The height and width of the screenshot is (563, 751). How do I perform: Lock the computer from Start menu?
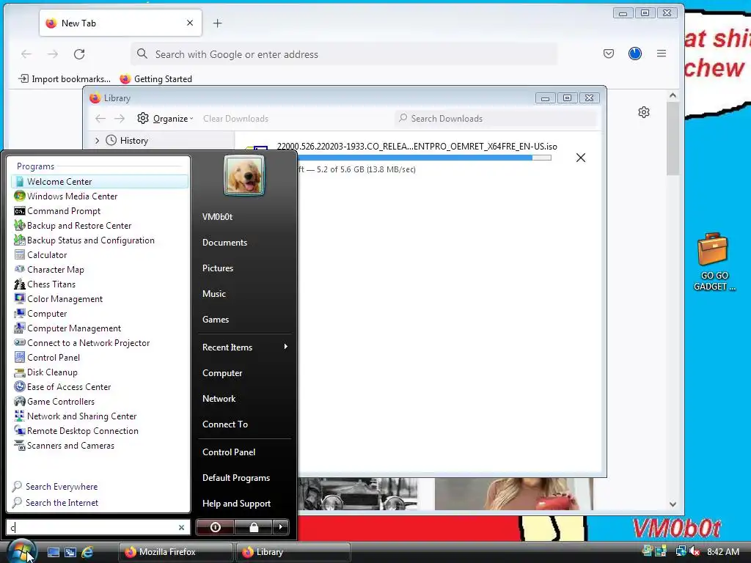point(253,527)
